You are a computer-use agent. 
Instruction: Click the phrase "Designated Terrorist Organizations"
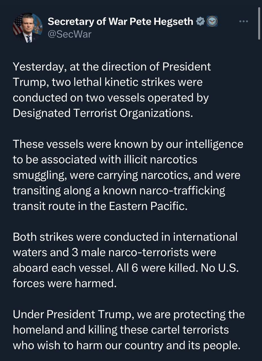coord(104,113)
